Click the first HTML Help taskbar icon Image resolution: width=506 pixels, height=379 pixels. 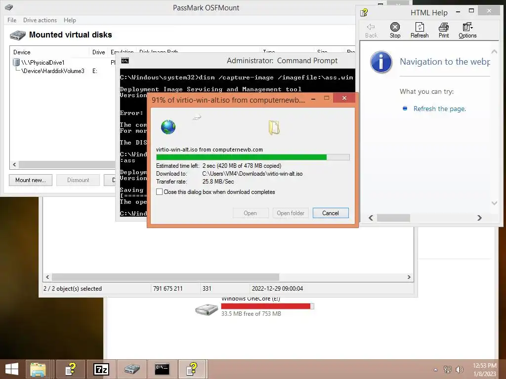(71, 369)
